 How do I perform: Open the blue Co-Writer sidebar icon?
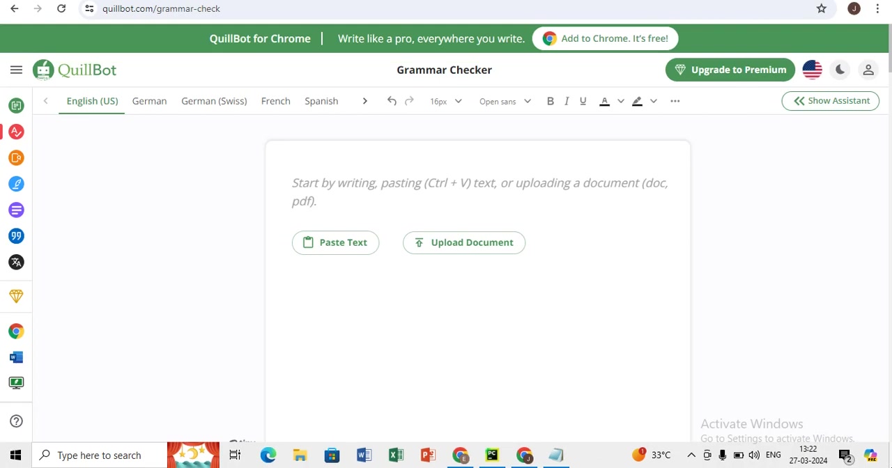click(16, 184)
